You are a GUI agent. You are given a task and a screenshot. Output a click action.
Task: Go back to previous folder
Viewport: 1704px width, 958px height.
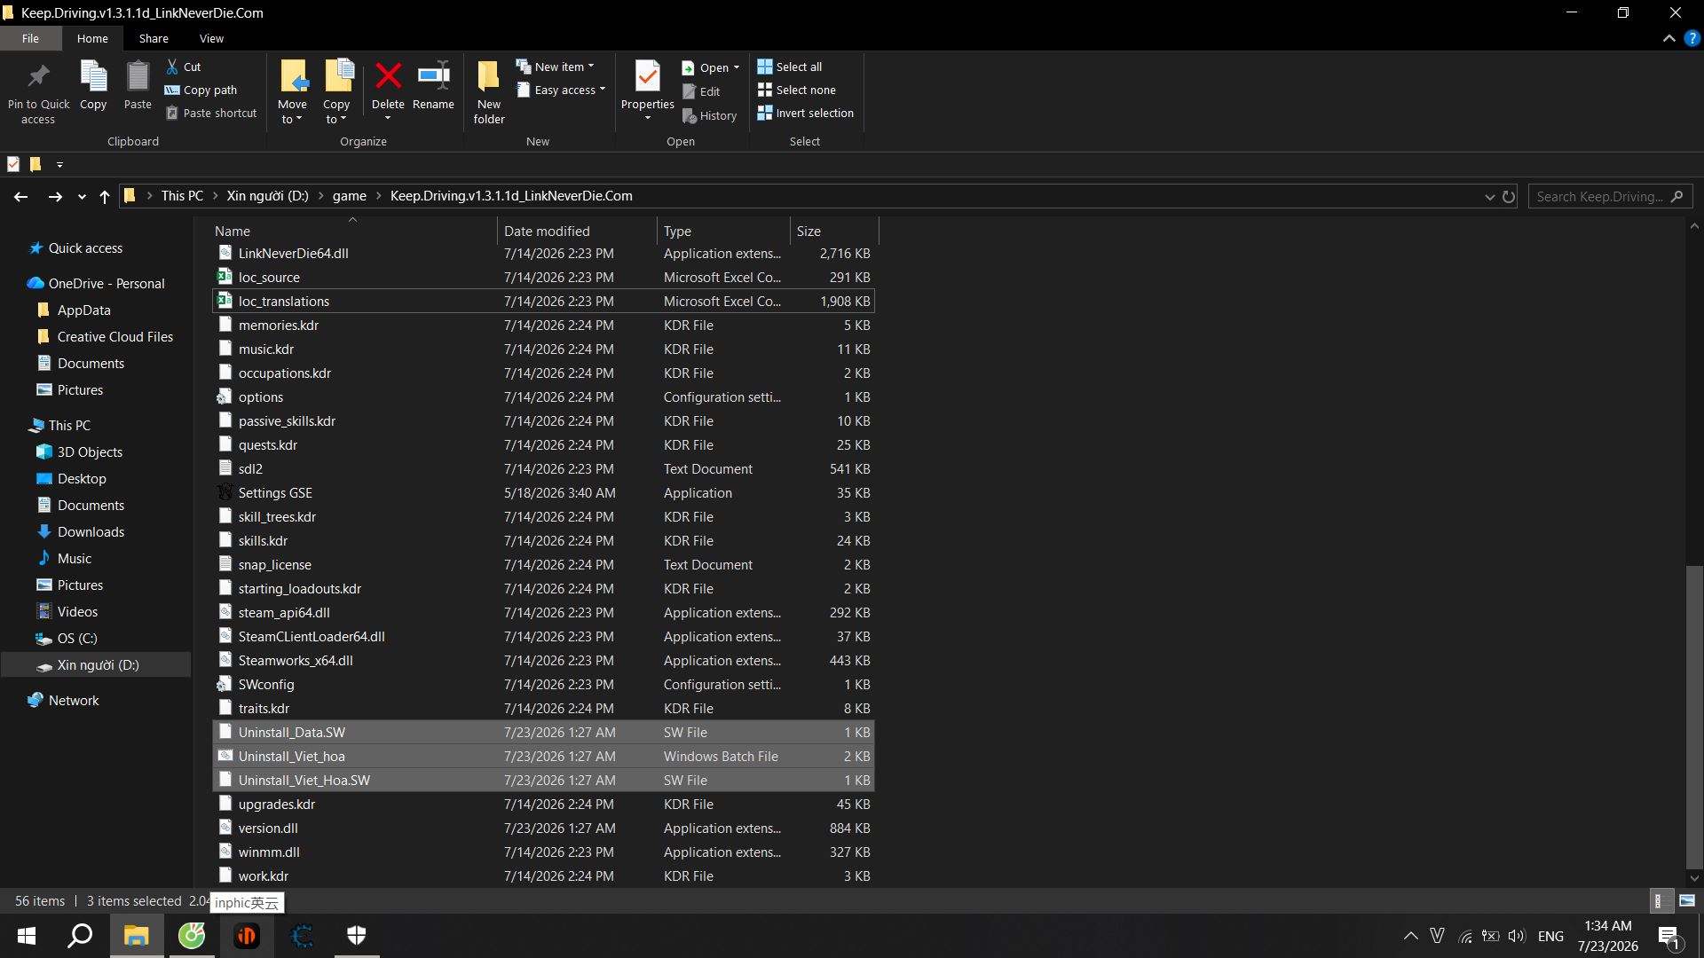21,196
